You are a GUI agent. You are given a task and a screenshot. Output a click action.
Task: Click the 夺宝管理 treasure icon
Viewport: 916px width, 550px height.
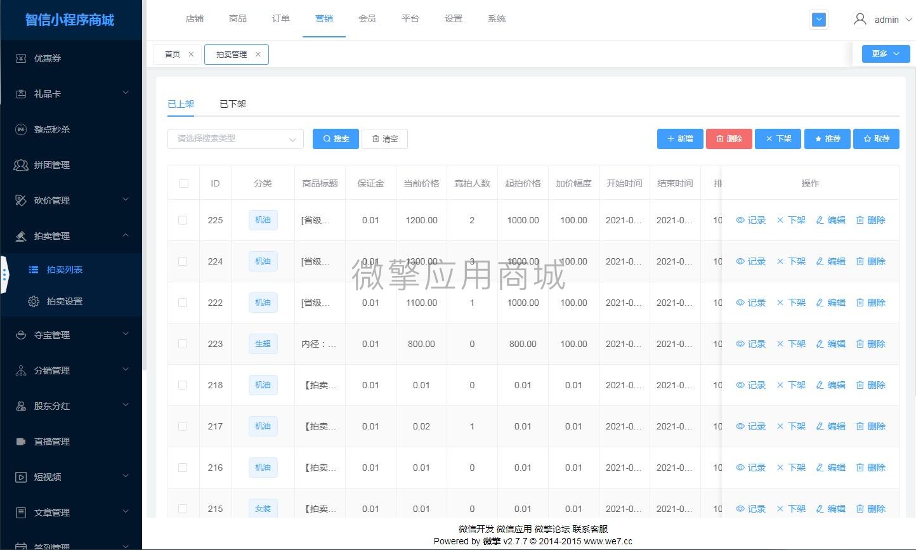point(21,335)
